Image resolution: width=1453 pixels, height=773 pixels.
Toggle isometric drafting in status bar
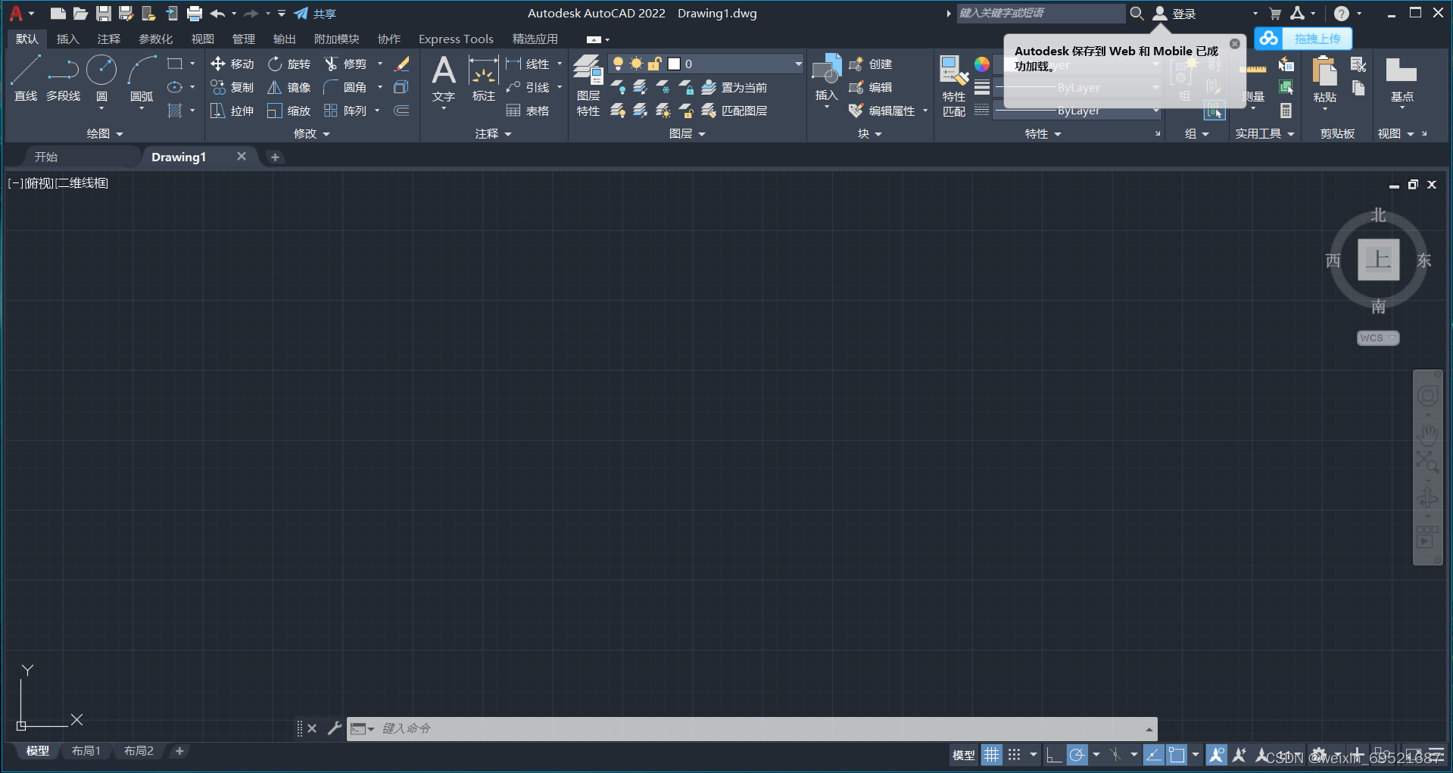pos(1115,755)
